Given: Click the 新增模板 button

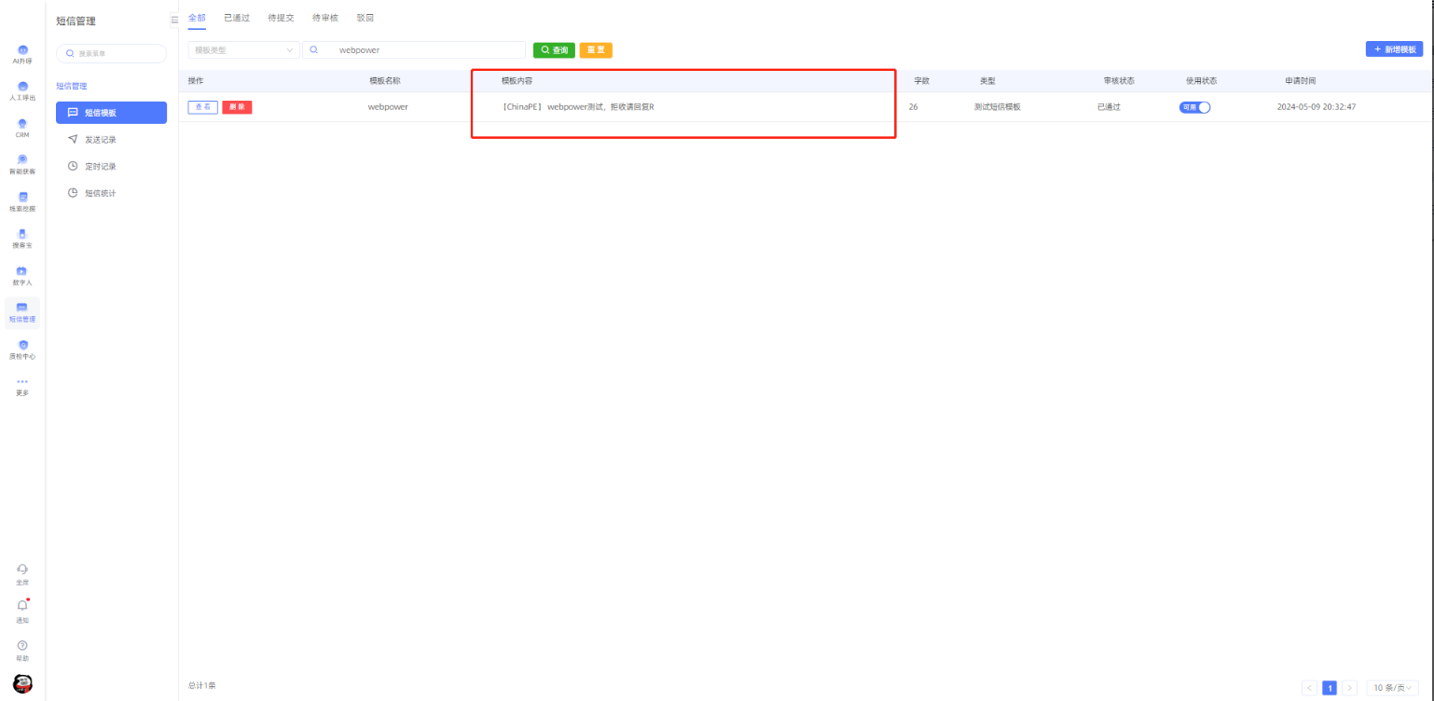Looking at the screenshot, I should [x=1394, y=49].
